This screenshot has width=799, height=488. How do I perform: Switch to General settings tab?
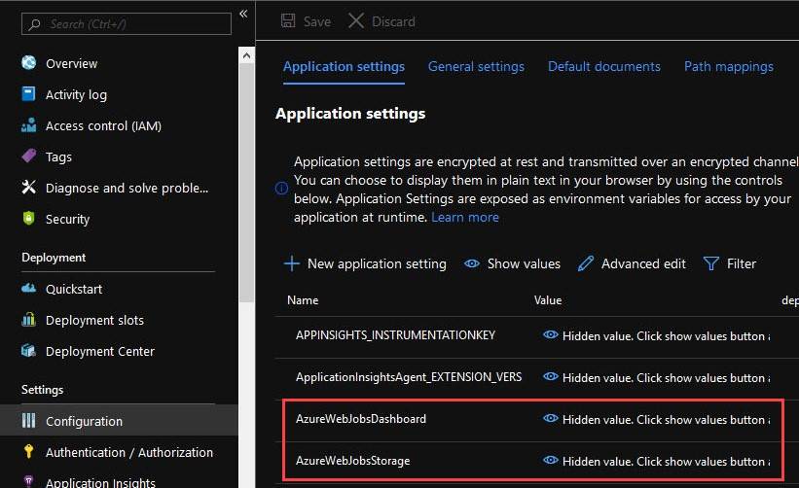(x=476, y=67)
